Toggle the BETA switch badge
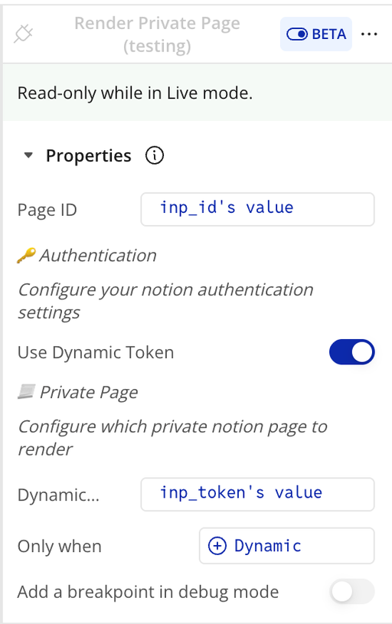The image size is (392, 624). click(x=316, y=34)
